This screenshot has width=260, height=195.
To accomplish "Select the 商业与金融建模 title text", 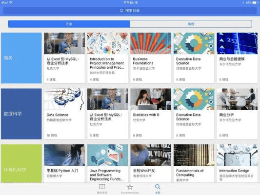I will 232,59.
